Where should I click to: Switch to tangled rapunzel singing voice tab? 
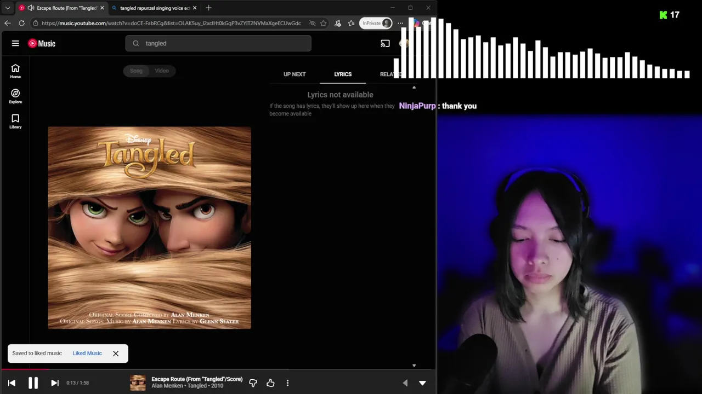point(155,8)
